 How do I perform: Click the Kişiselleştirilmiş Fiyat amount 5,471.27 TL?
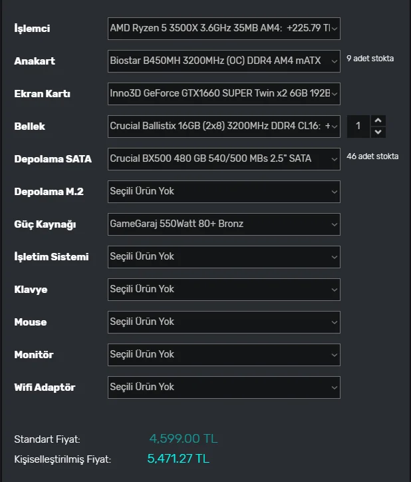pyautogui.click(x=178, y=459)
